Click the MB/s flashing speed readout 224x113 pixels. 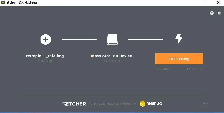[163, 69]
